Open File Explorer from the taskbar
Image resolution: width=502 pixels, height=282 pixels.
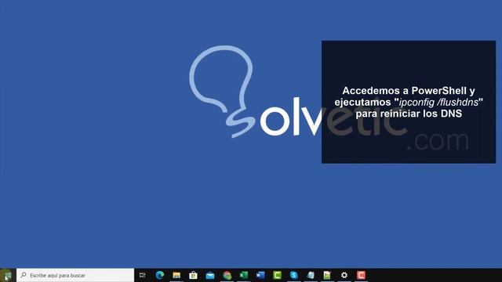176,275
